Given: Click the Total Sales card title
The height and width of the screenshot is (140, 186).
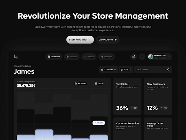Looking at the screenshot, I should tap(122, 84).
